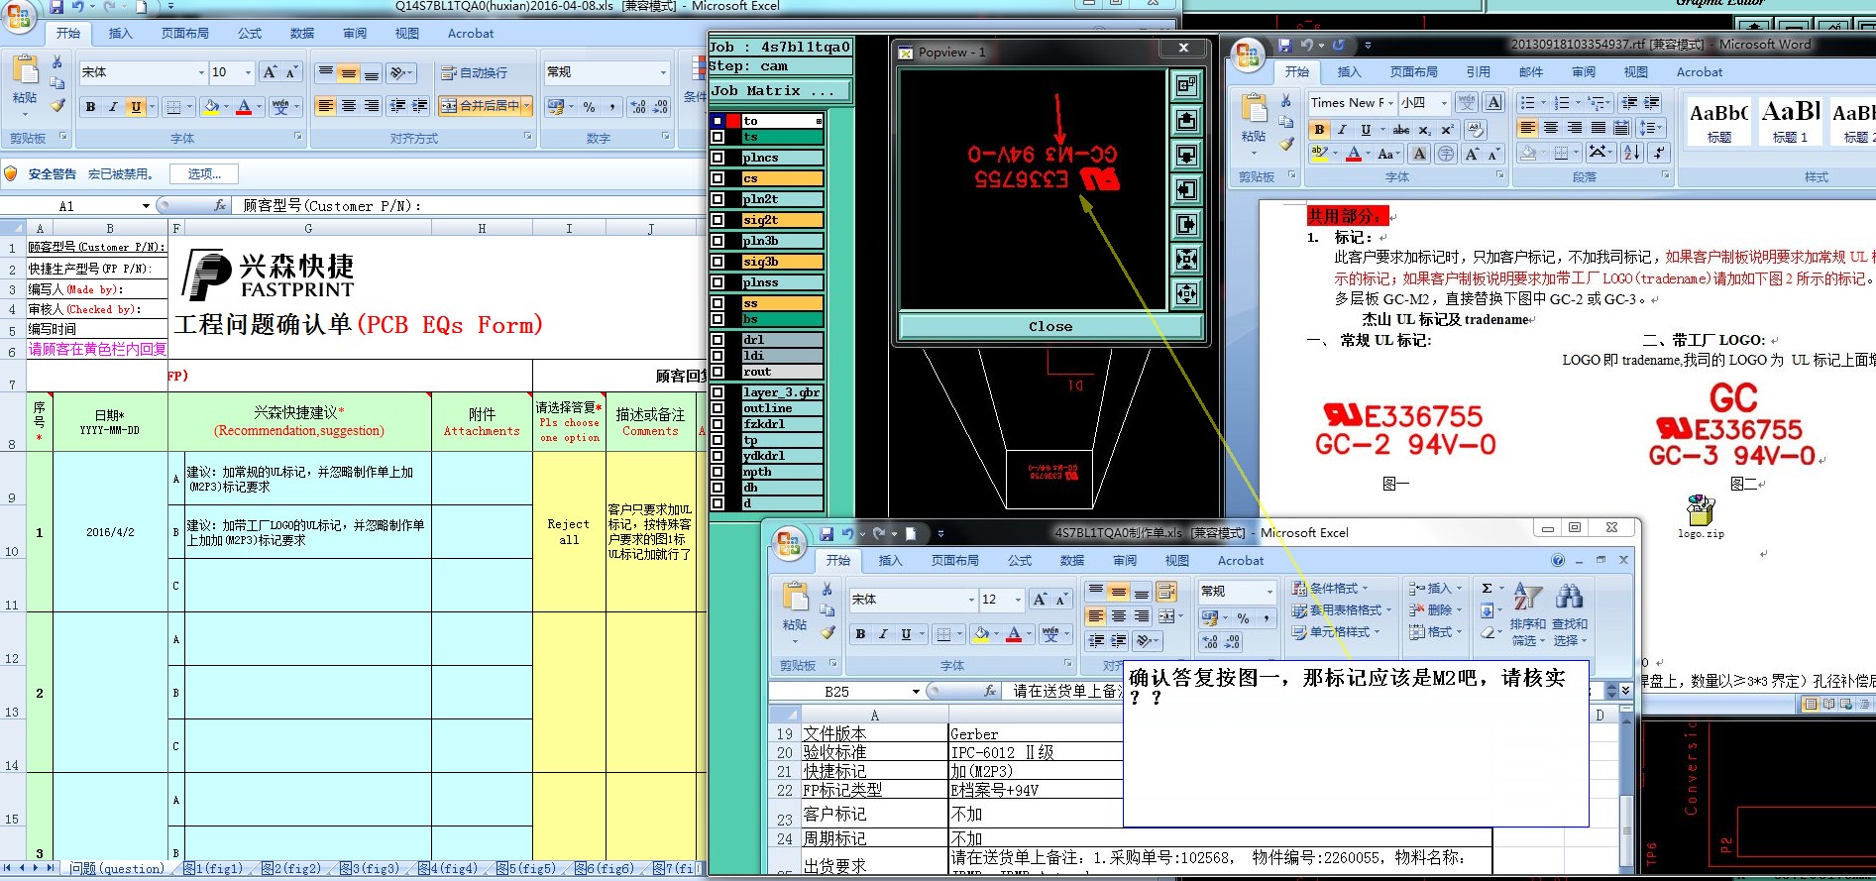Screen dimensions: 1876x881
Task: Click the bottom icon in Popview side toolbar
Action: point(1186,293)
